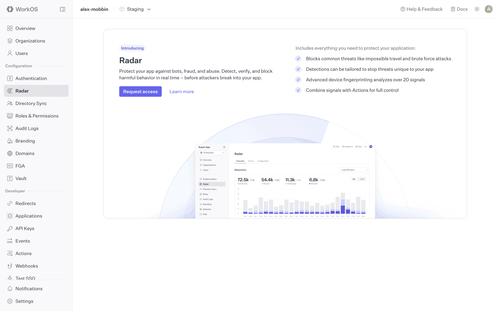Open Settings label

tap(24, 301)
